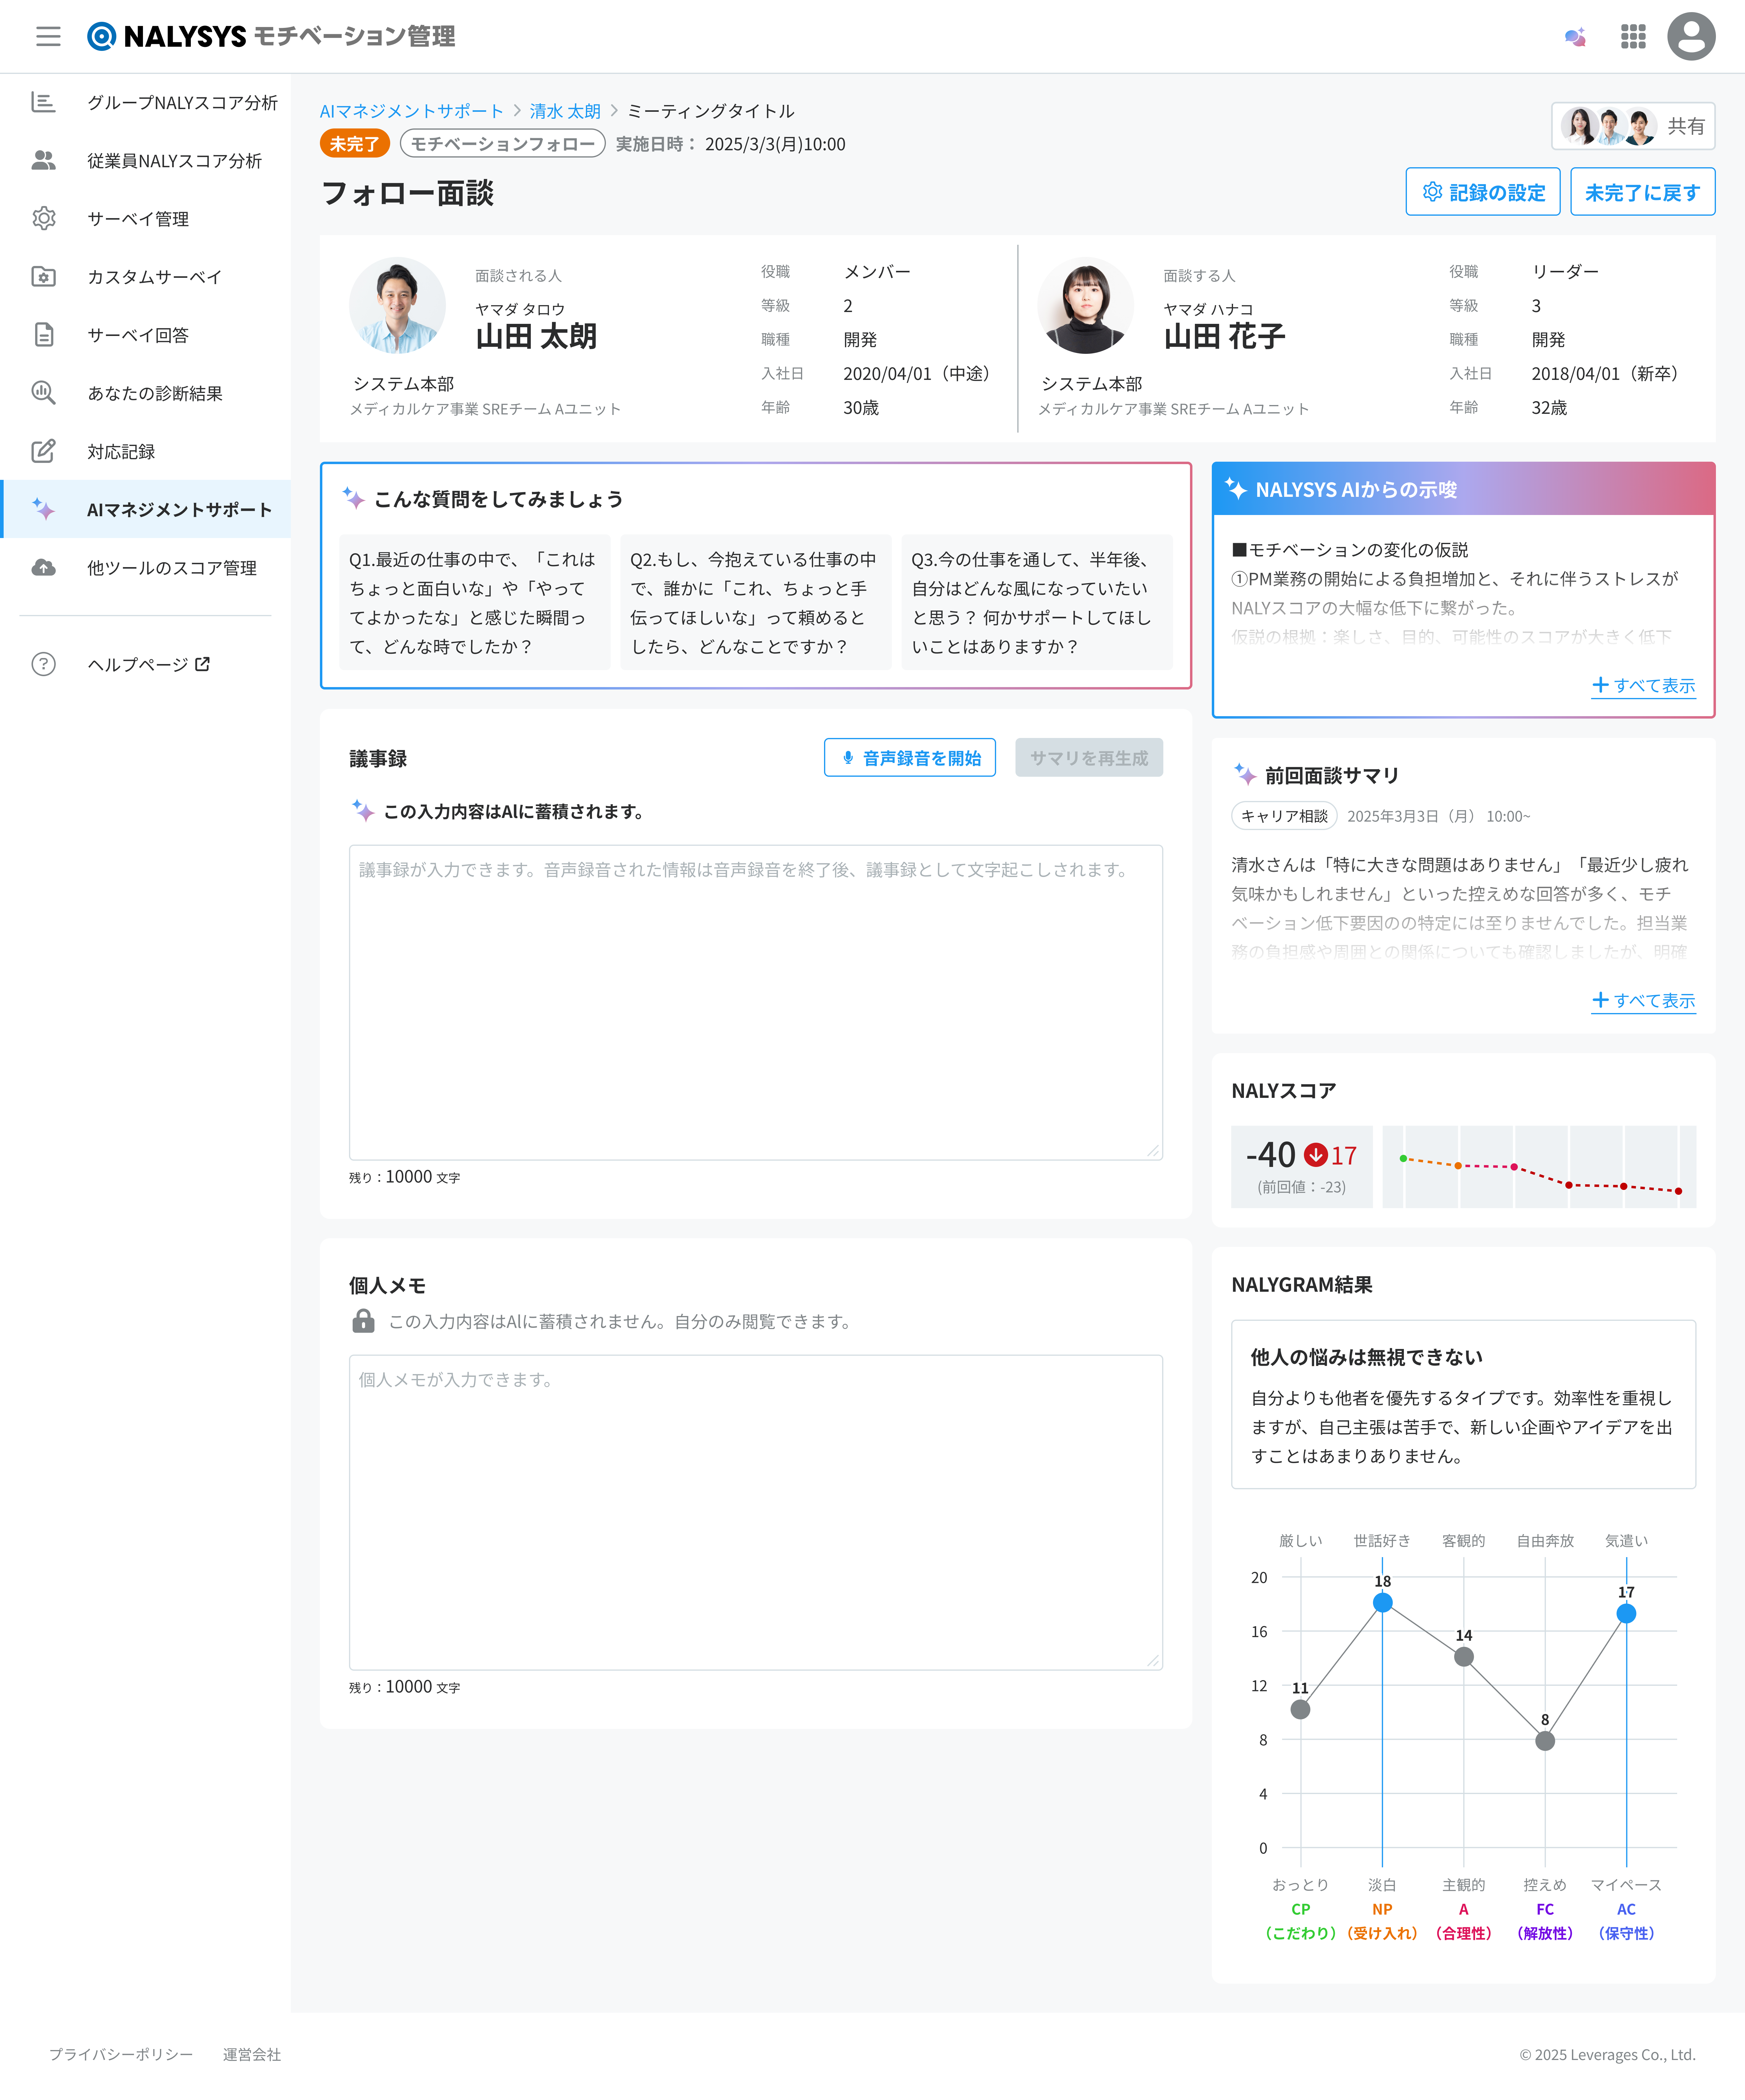Click the 清水 太朗 breadcrumb link
Image resolution: width=1745 pixels, height=2100 pixels.
point(565,111)
